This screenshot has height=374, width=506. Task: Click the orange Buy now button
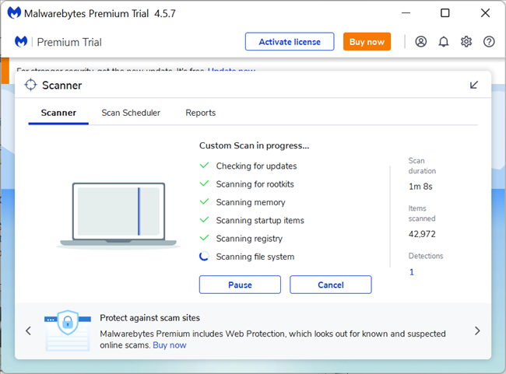click(367, 41)
